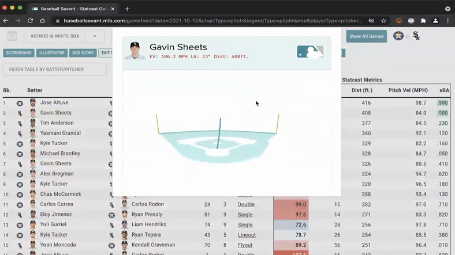
Task: Open the SCOREBOARD tab
Action: [18, 53]
